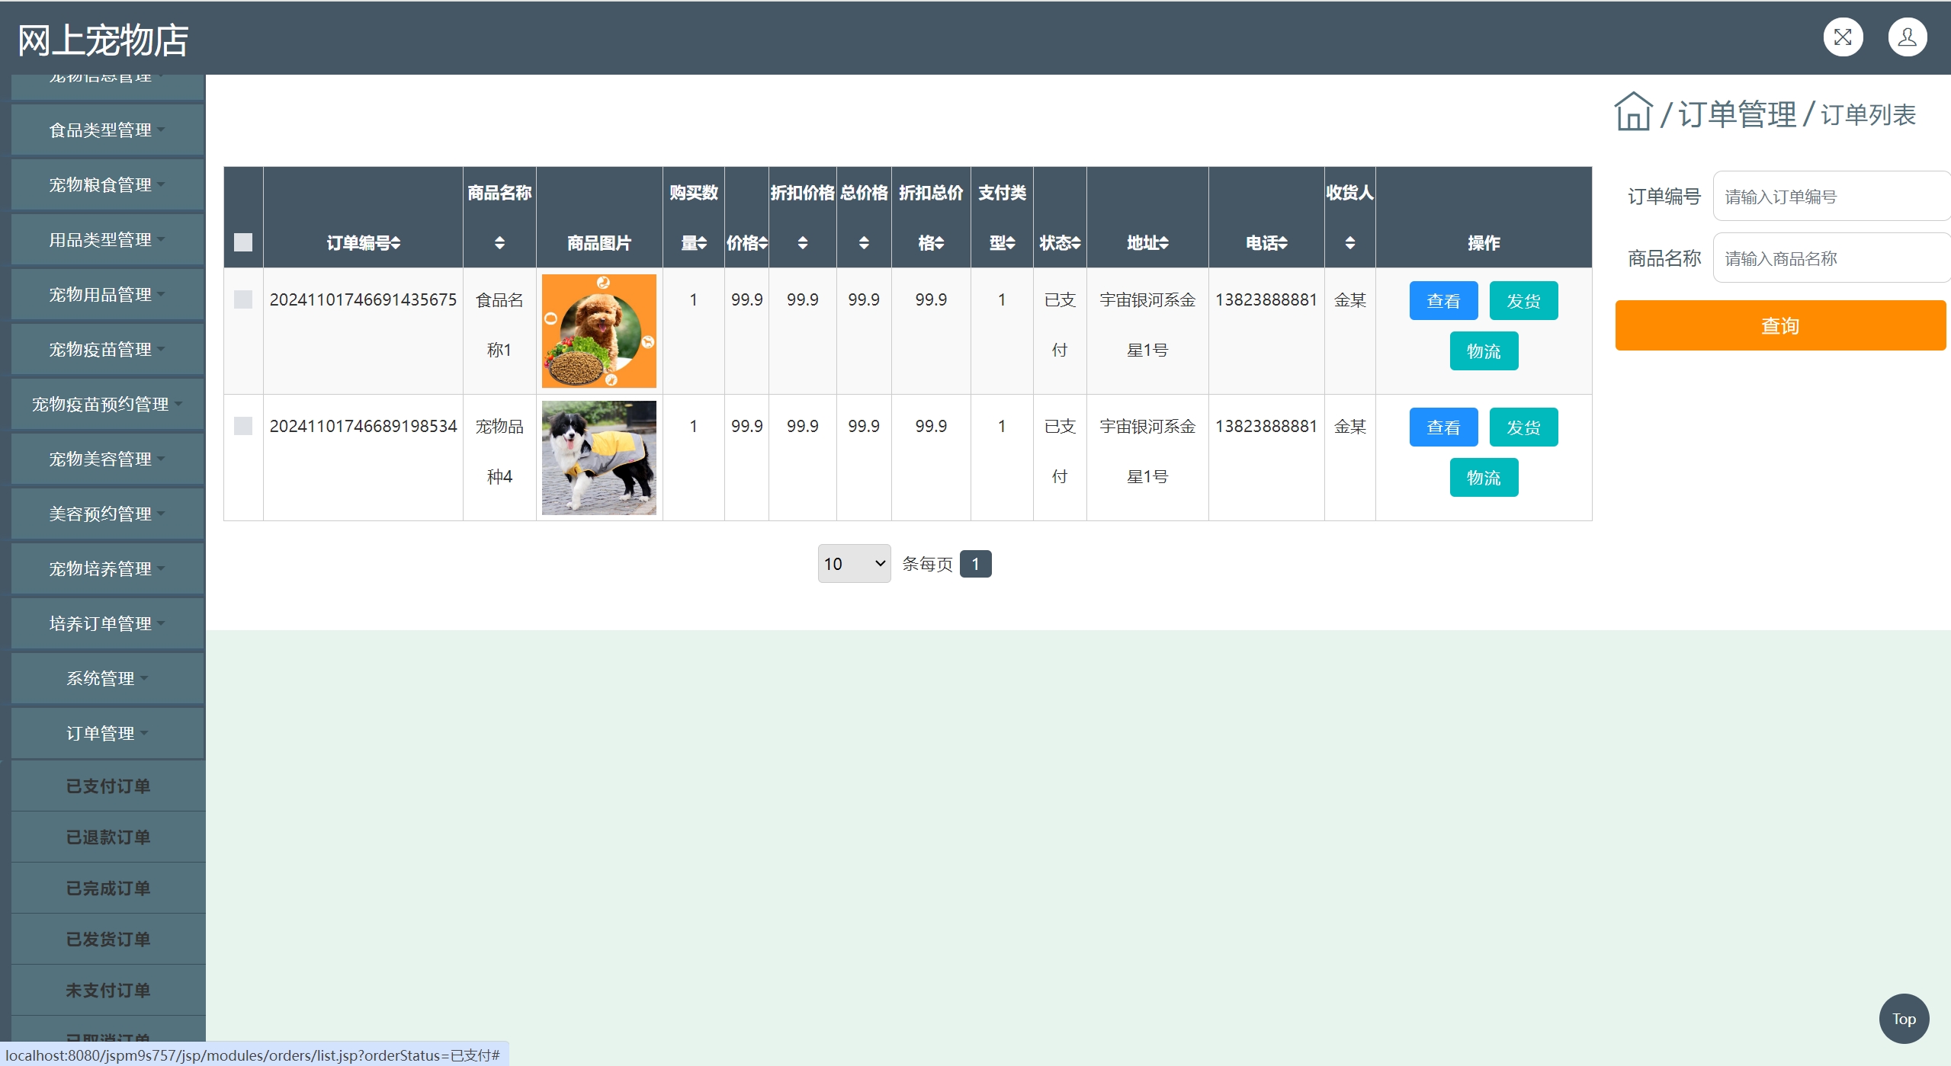This screenshot has width=1951, height=1066.
Task: Focus the 订单编号 search input field
Action: pyautogui.click(x=1830, y=197)
